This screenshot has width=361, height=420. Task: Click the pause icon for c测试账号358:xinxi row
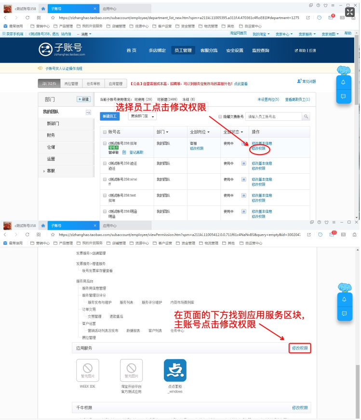click(x=243, y=179)
